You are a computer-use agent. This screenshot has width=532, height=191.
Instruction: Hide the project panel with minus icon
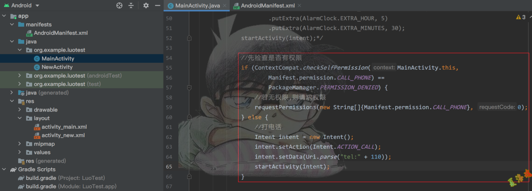[157, 6]
